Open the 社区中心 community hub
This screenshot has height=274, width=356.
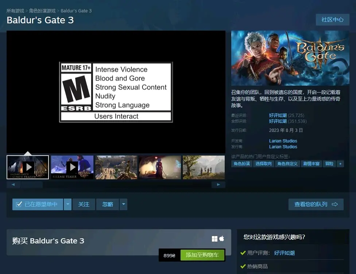coord(332,20)
